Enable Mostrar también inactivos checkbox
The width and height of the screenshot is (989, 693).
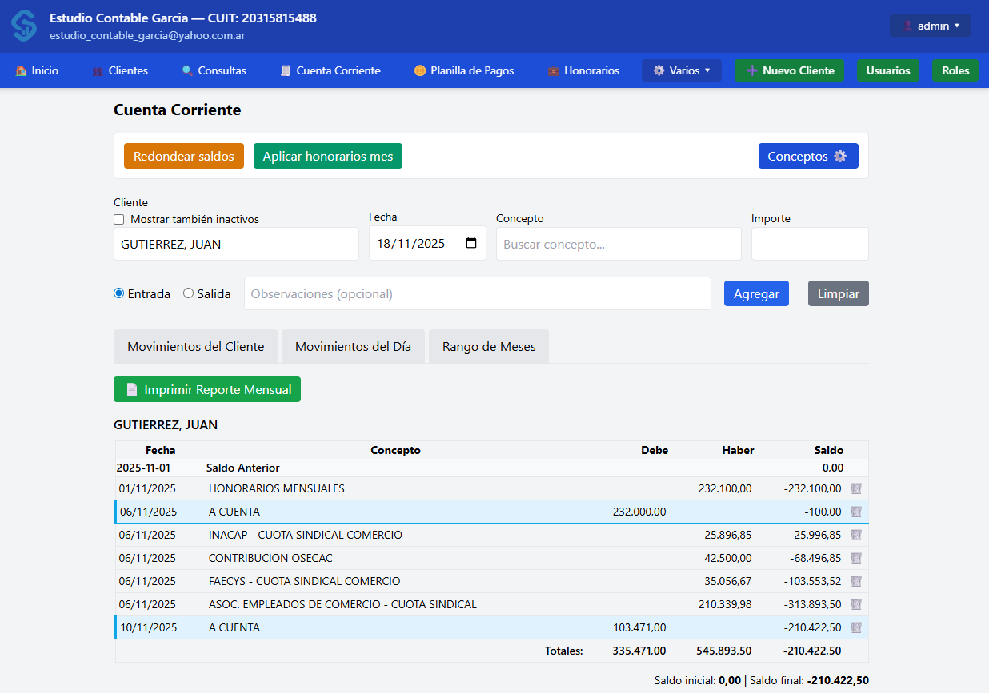click(119, 219)
